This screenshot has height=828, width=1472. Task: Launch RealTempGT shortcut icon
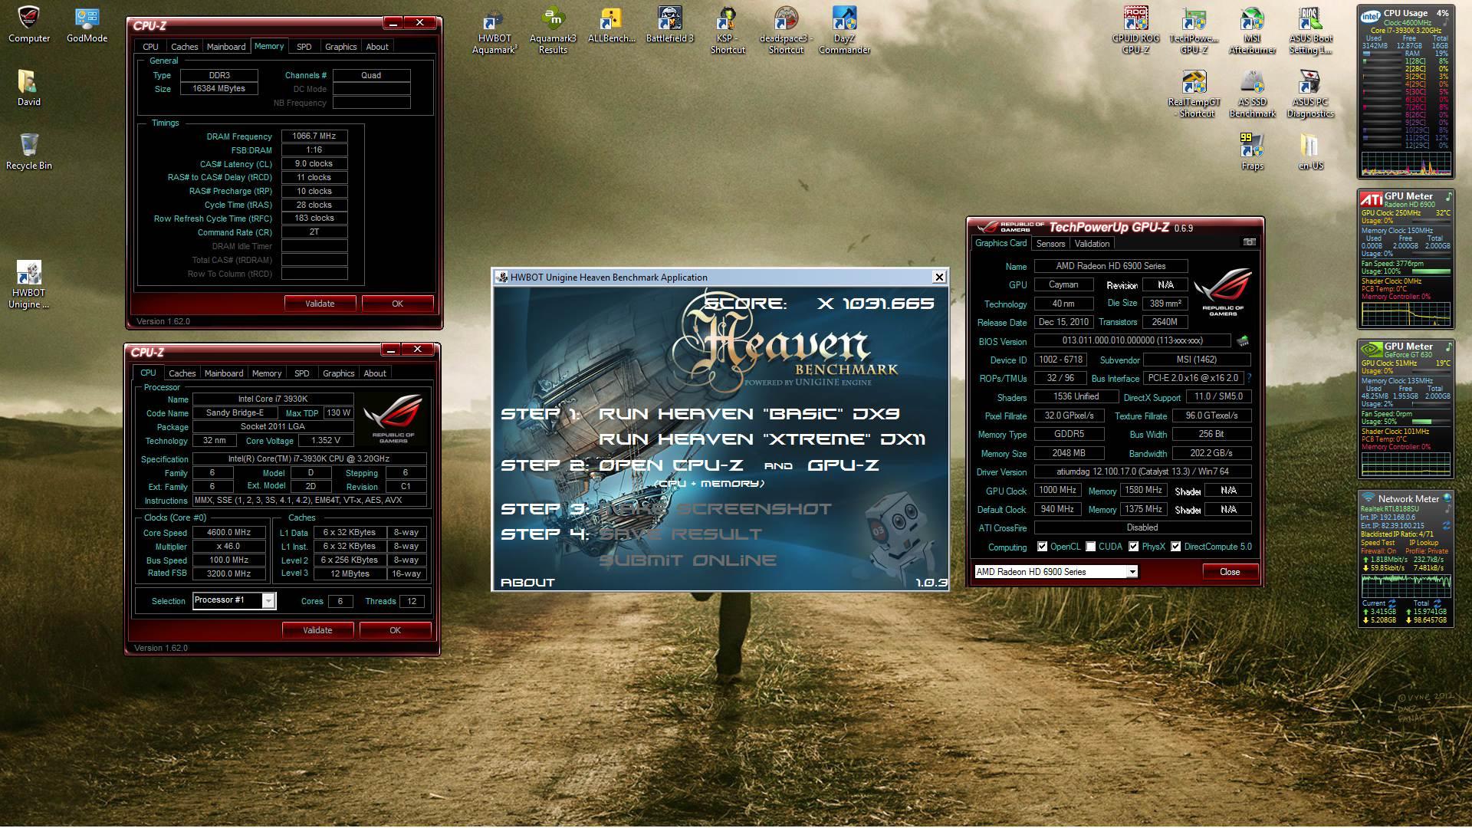coord(1194,94)
